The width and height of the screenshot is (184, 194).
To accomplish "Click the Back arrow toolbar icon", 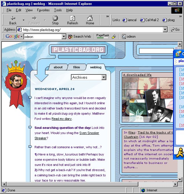I will coord(13,18).
